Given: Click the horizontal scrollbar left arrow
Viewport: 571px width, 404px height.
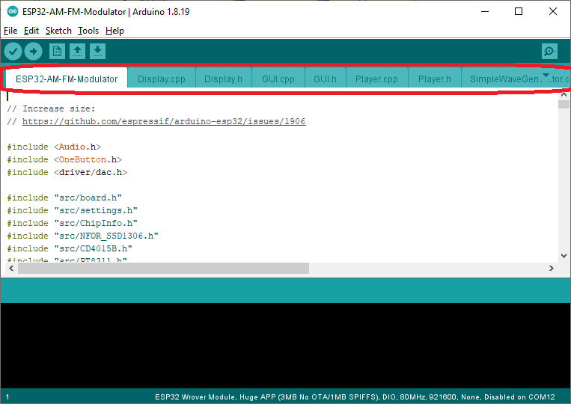Looking at the screenshot, I should pyautogui.click(x=11, y=269).
